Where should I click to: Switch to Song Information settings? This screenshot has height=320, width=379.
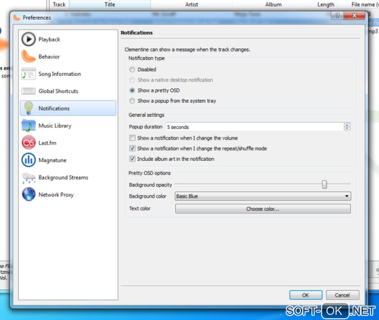[68, 74]
